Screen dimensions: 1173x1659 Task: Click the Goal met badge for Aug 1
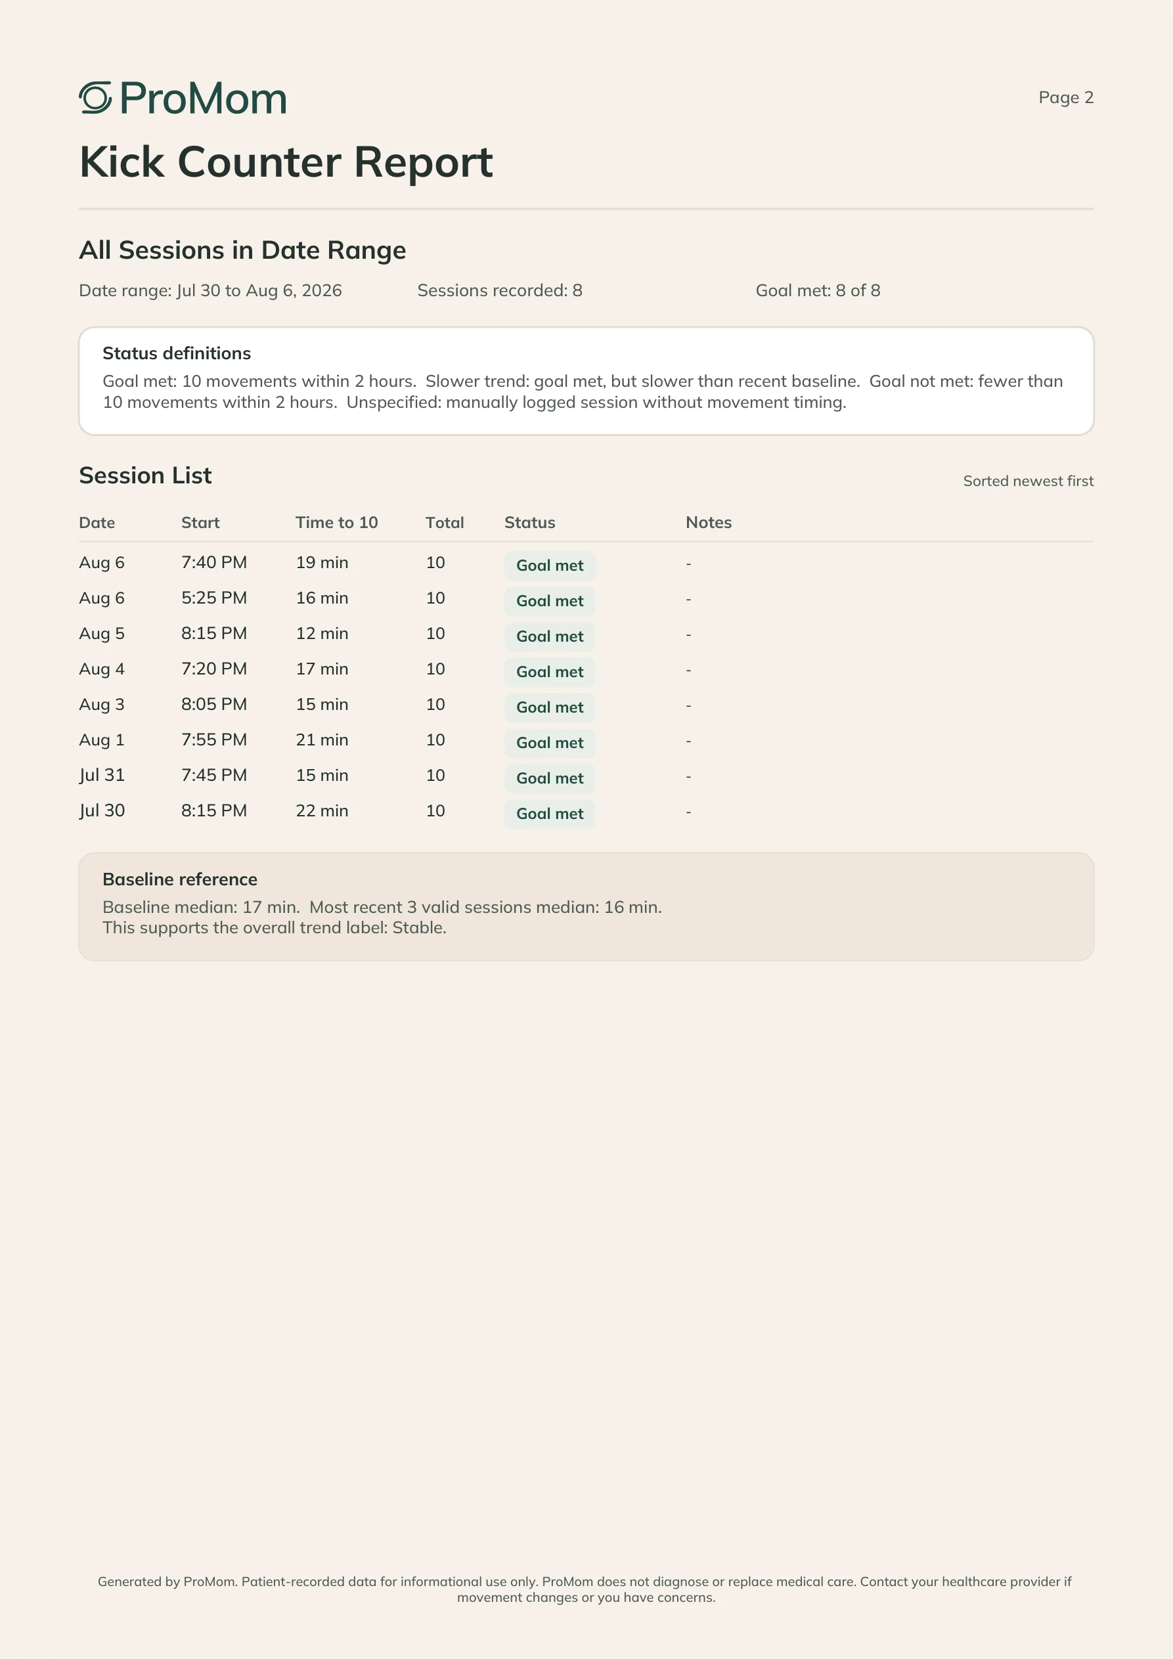(x=549, y=743)
